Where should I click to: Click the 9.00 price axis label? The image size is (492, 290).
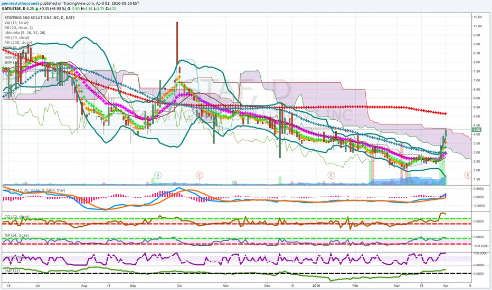pyautogui.click(x=477, y=44)
